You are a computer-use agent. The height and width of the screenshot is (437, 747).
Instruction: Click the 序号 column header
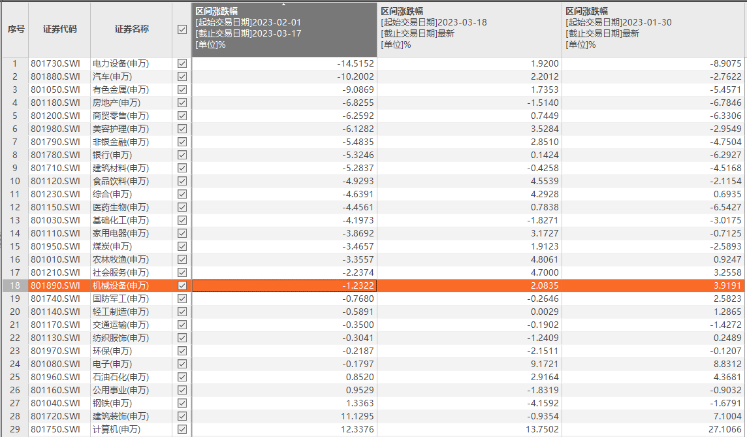(x=16, y=29)
